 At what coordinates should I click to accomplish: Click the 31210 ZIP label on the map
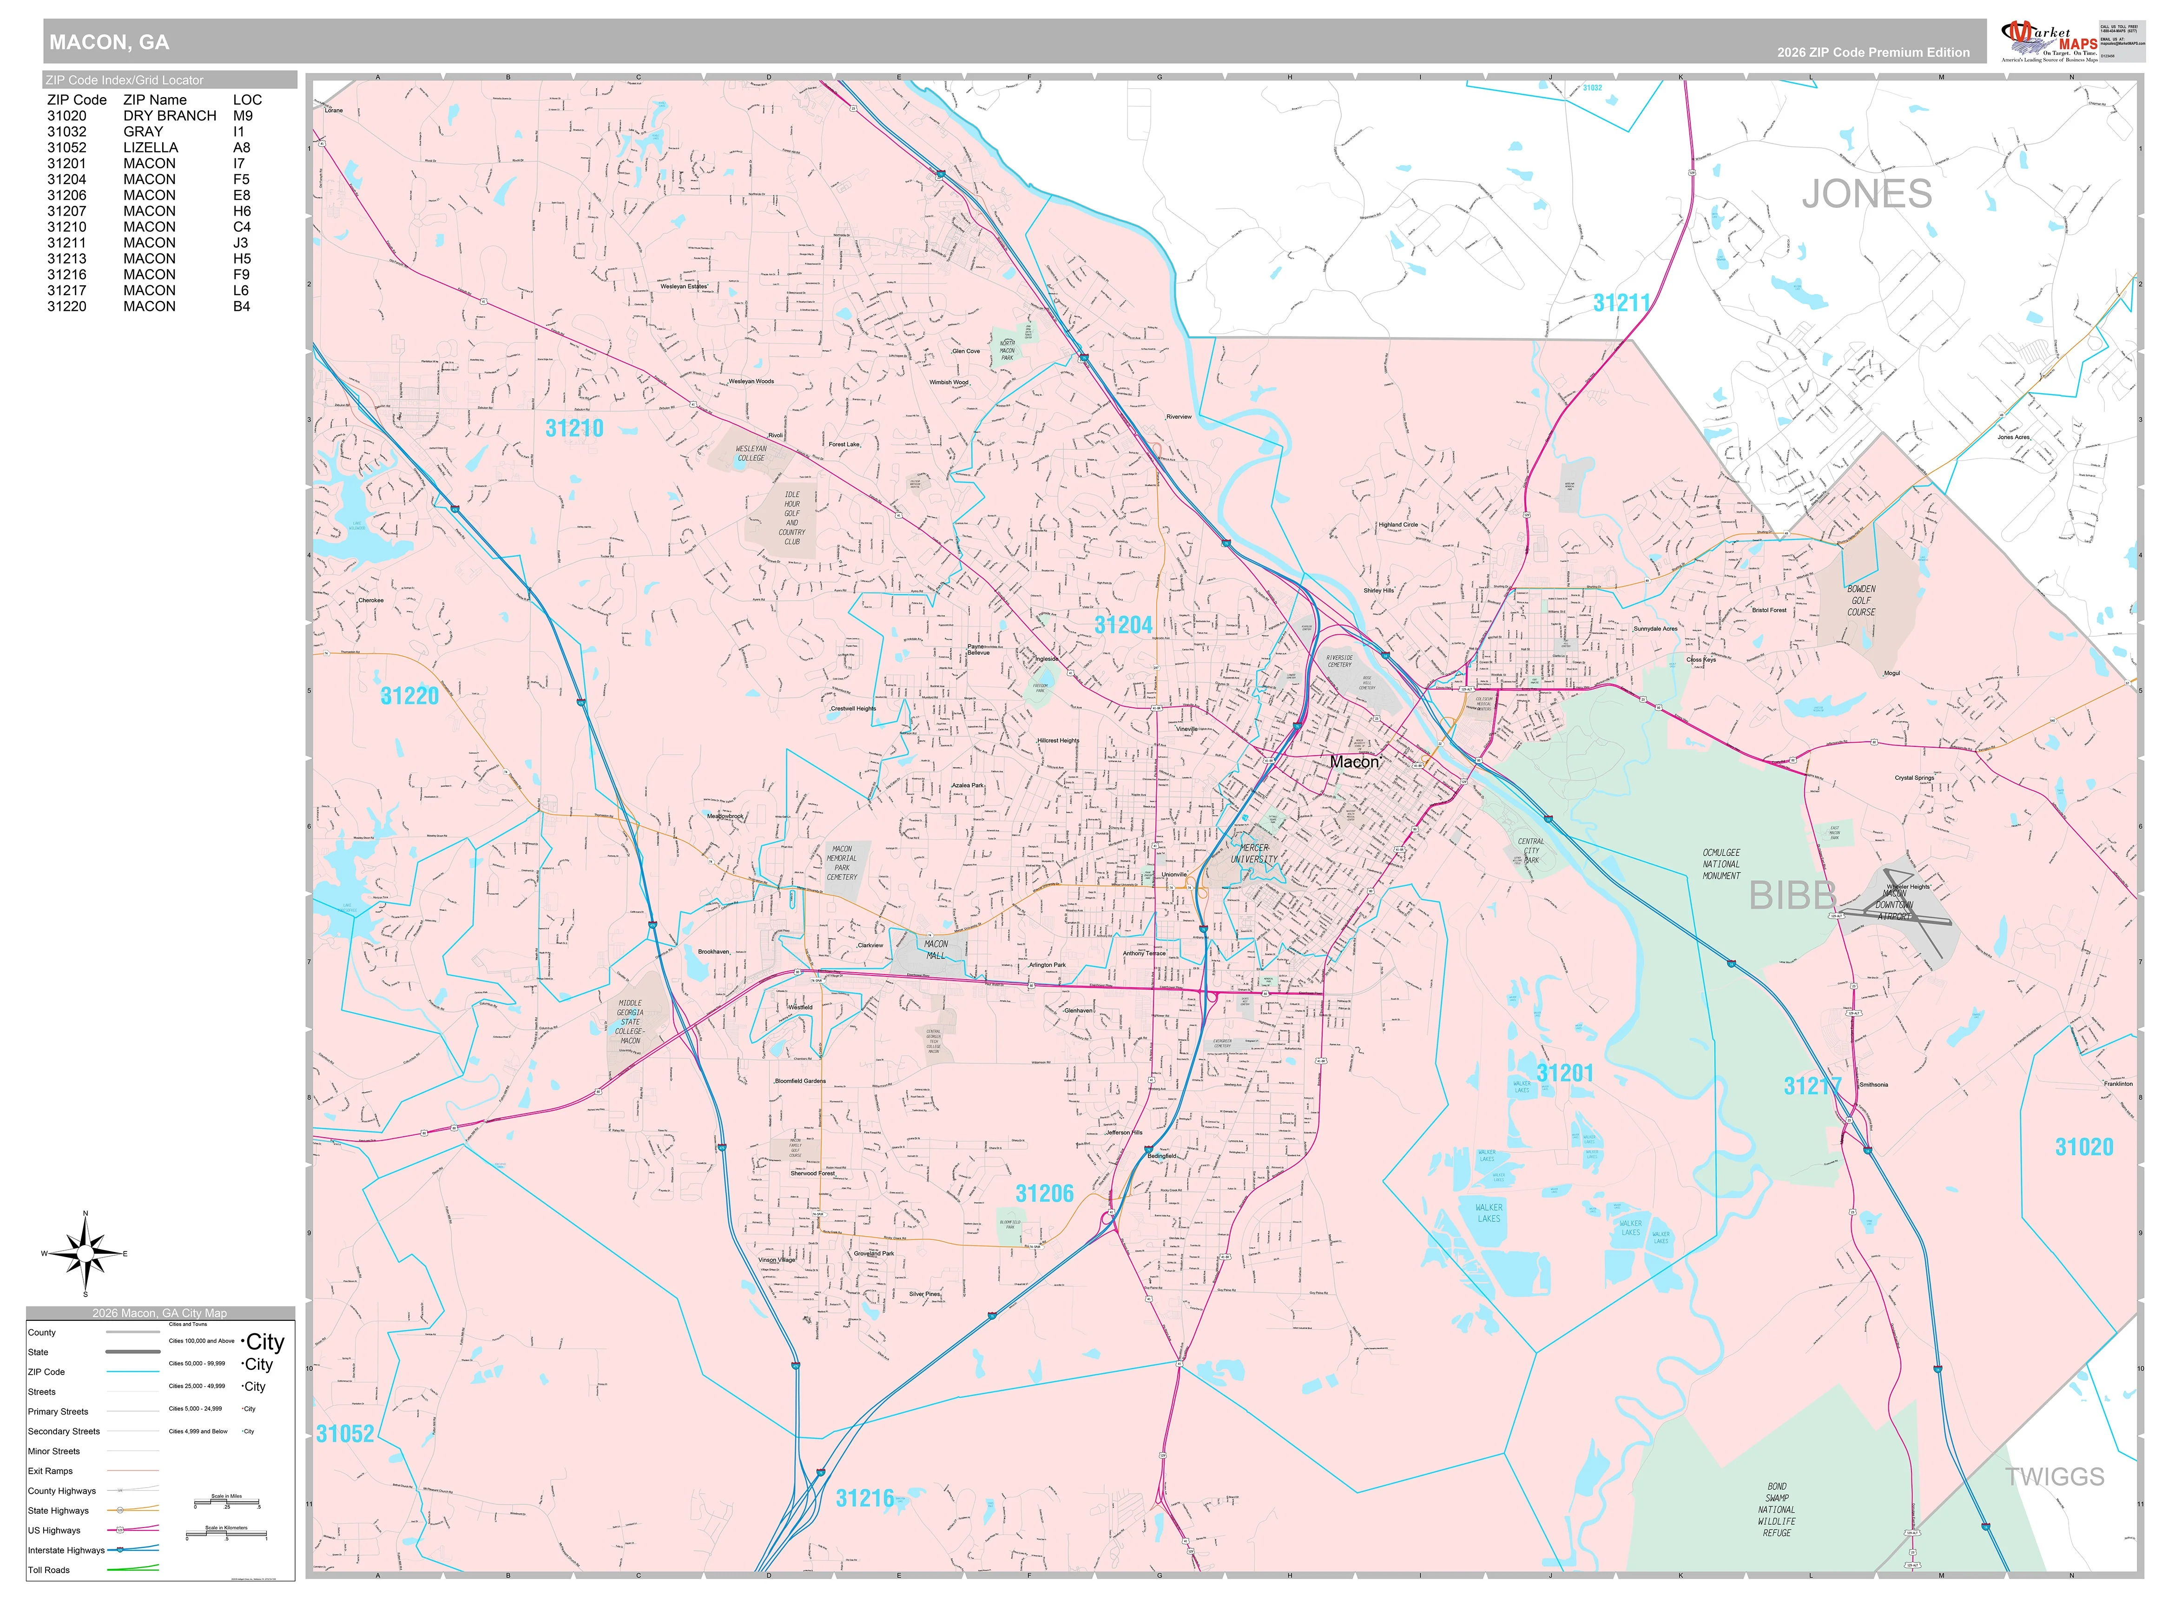click(x=574, y=428)
